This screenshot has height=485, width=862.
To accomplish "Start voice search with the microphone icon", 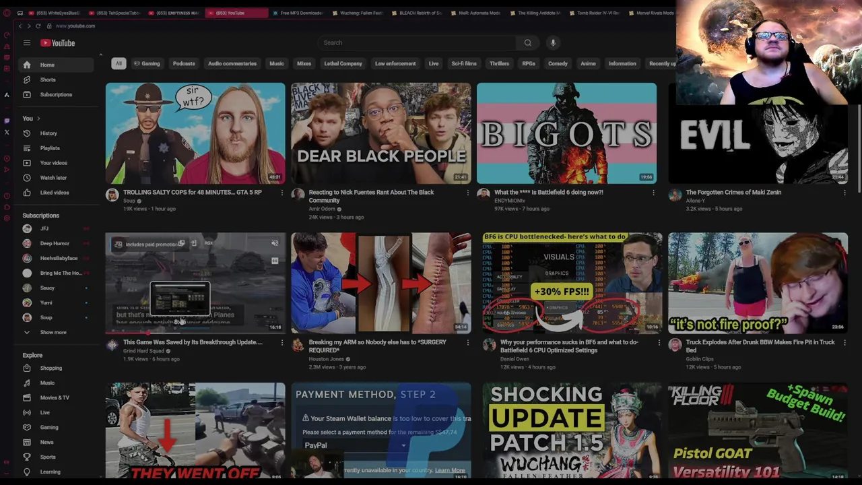I will (553, 42).
